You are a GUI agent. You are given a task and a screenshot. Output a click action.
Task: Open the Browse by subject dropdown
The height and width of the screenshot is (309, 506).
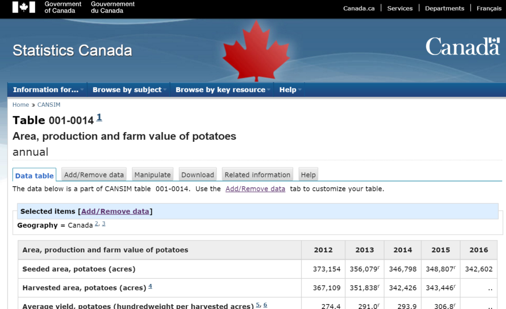click(128, 89)
